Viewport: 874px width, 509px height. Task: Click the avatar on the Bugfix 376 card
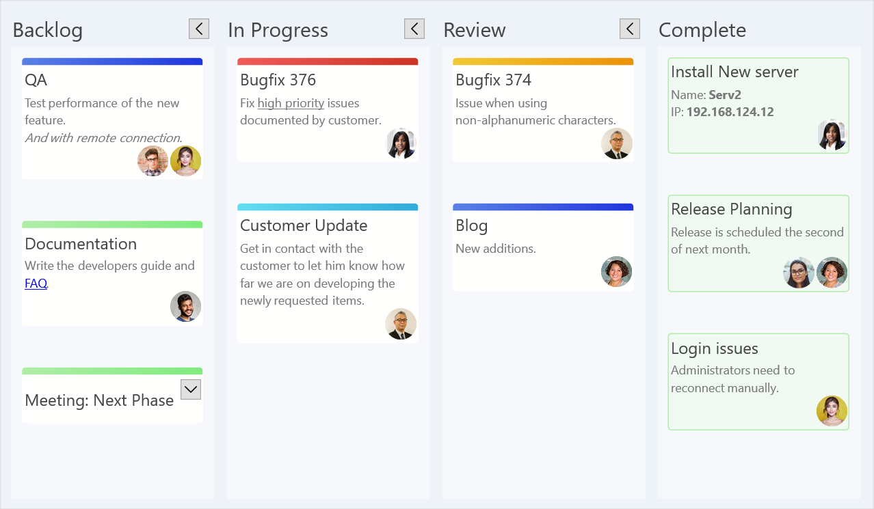click(x=401, y=144)
